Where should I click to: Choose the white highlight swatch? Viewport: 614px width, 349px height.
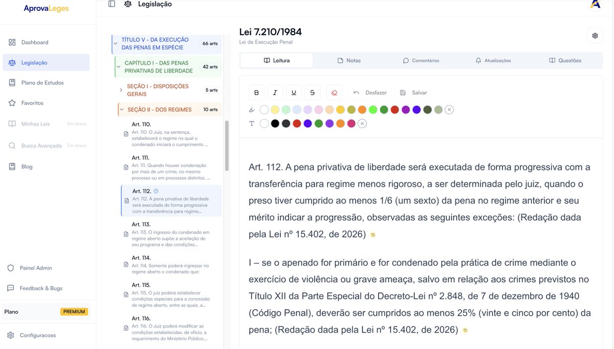point(264,110)
